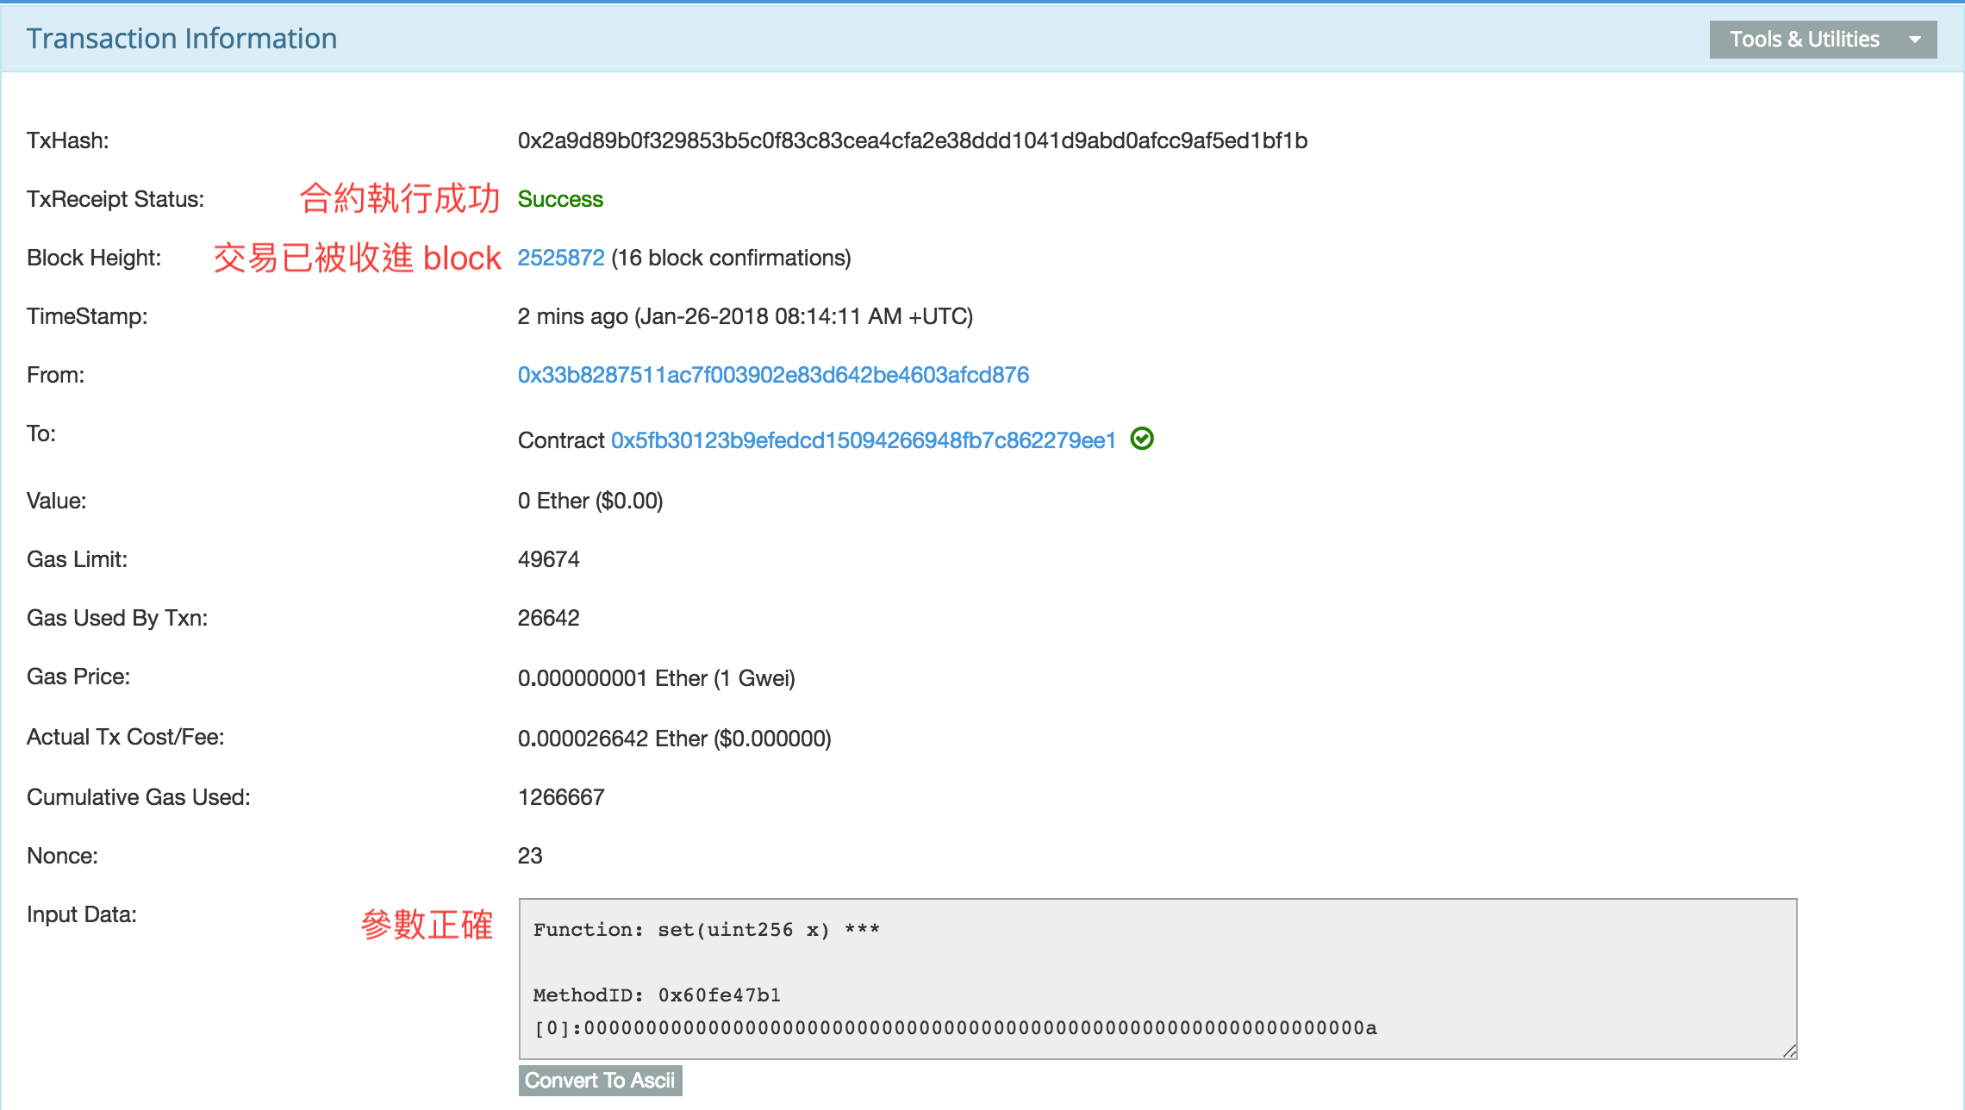Click the Function set(uint256 x) line
The height and width of the screenshot is (1110, 1965).
[x=706, y=930]
